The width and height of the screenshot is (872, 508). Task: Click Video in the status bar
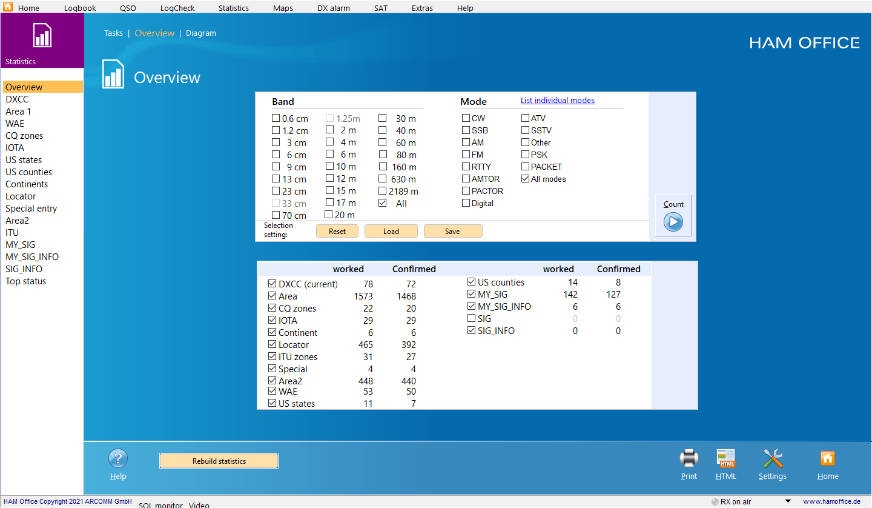point(199,504)
